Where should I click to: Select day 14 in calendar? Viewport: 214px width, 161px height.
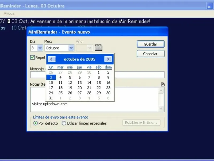point(89,83)
